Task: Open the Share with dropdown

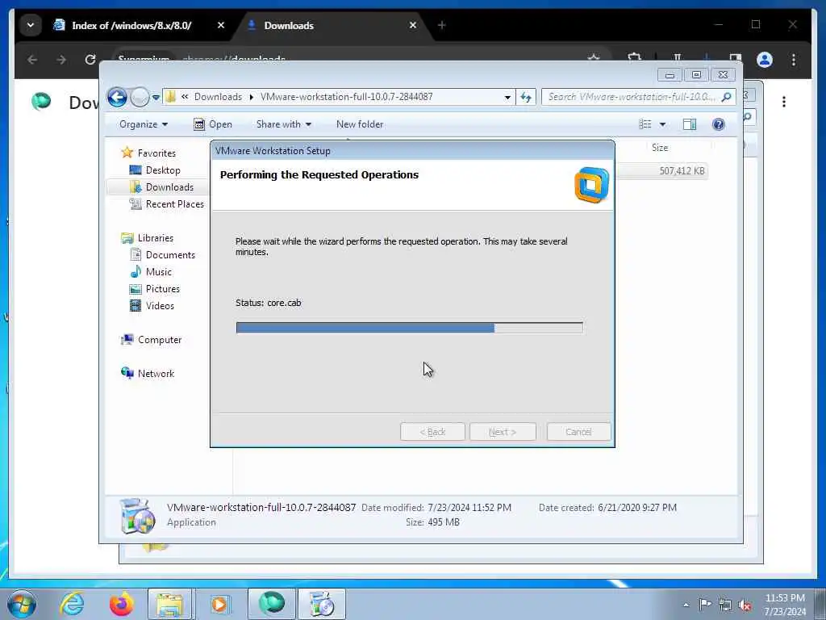Action: coord(283,124)
